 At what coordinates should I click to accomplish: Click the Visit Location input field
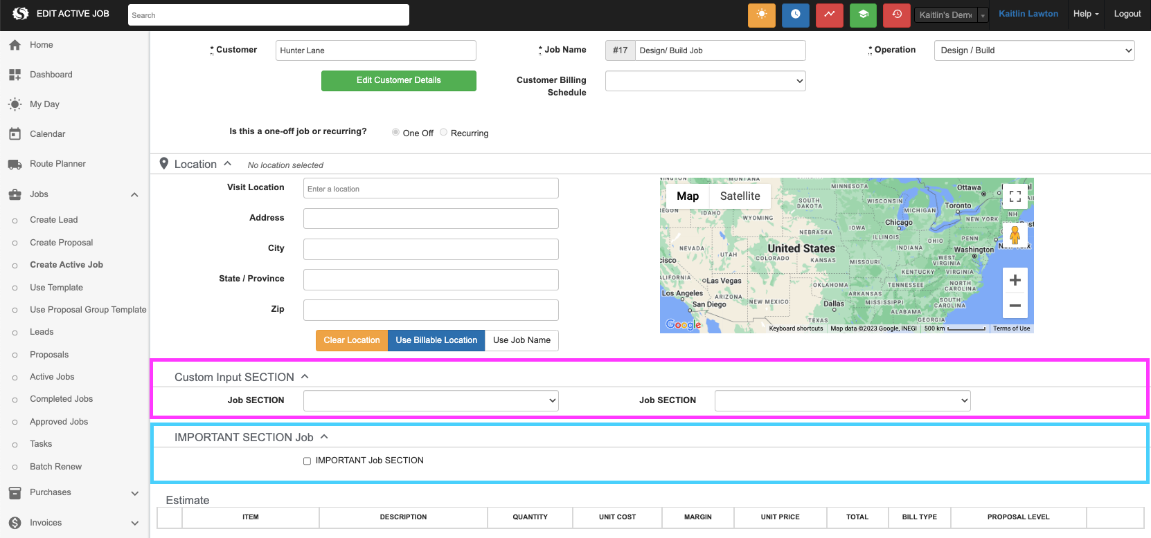(431, 189)
